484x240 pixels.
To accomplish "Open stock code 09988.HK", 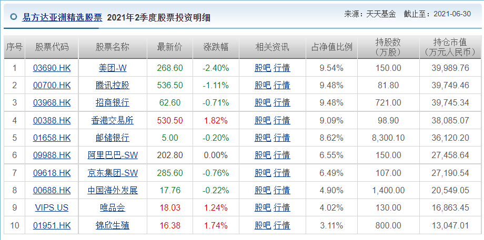I will (52, 154).
